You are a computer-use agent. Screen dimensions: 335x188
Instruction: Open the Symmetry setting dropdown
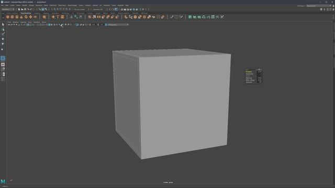pos(98,9)
